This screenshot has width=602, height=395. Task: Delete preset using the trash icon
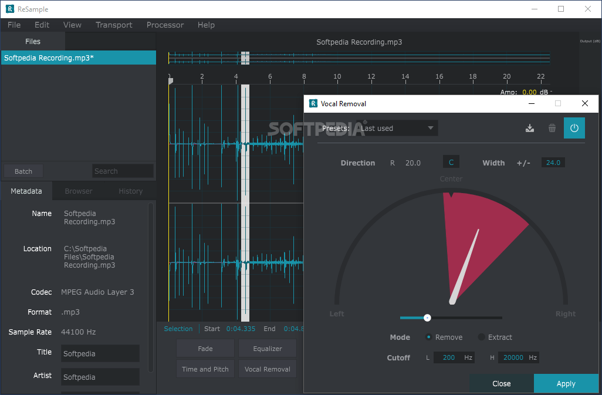click(x=552, y=128)
